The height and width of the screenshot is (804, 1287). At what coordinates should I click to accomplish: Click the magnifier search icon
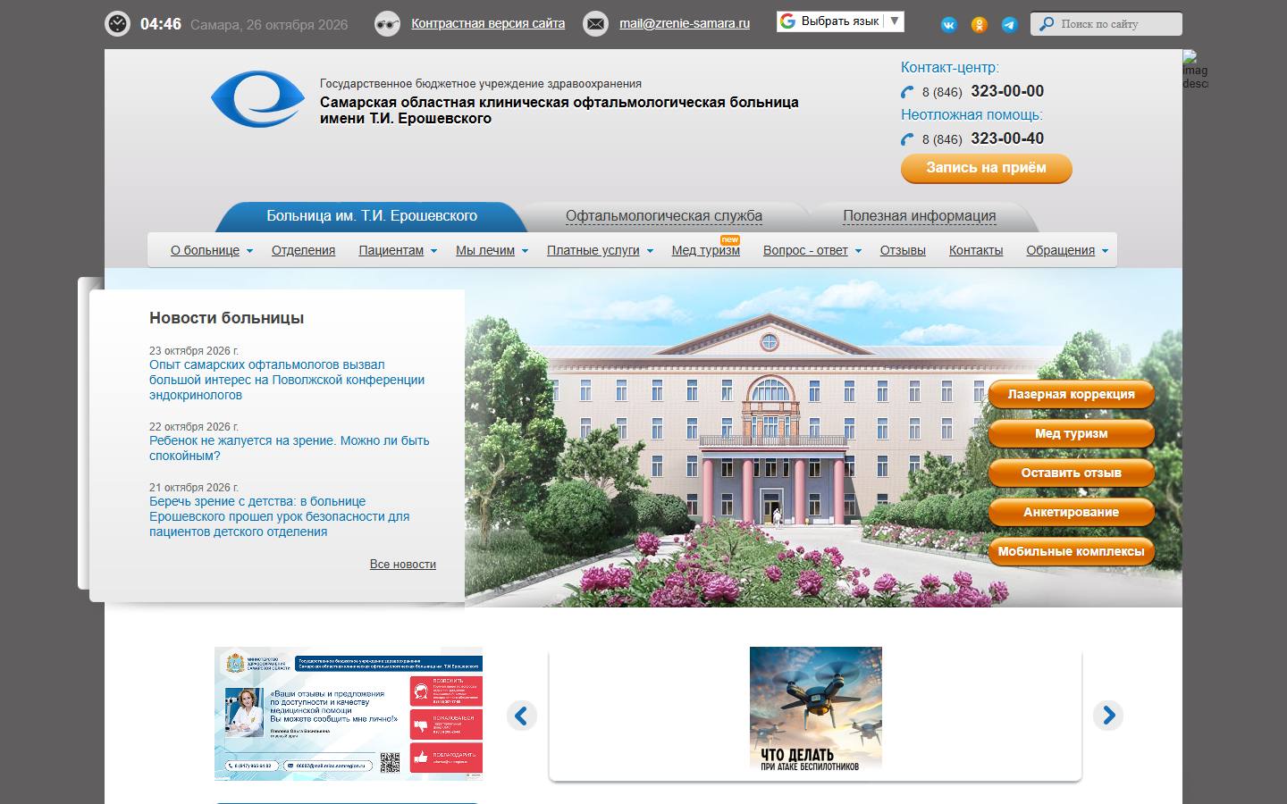tap(1046, 24)
